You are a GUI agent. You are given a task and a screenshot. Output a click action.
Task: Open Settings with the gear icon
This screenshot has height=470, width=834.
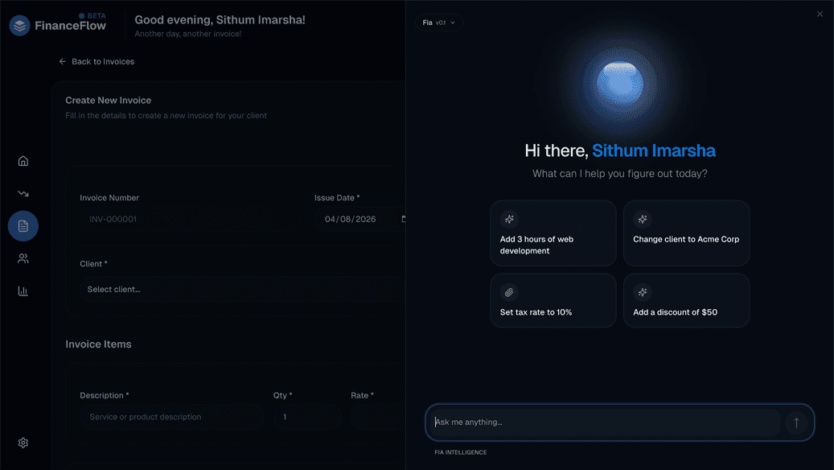tap(23, 442)
